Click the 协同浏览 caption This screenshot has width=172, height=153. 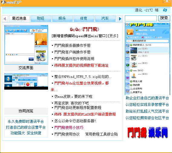coord(26,111)
